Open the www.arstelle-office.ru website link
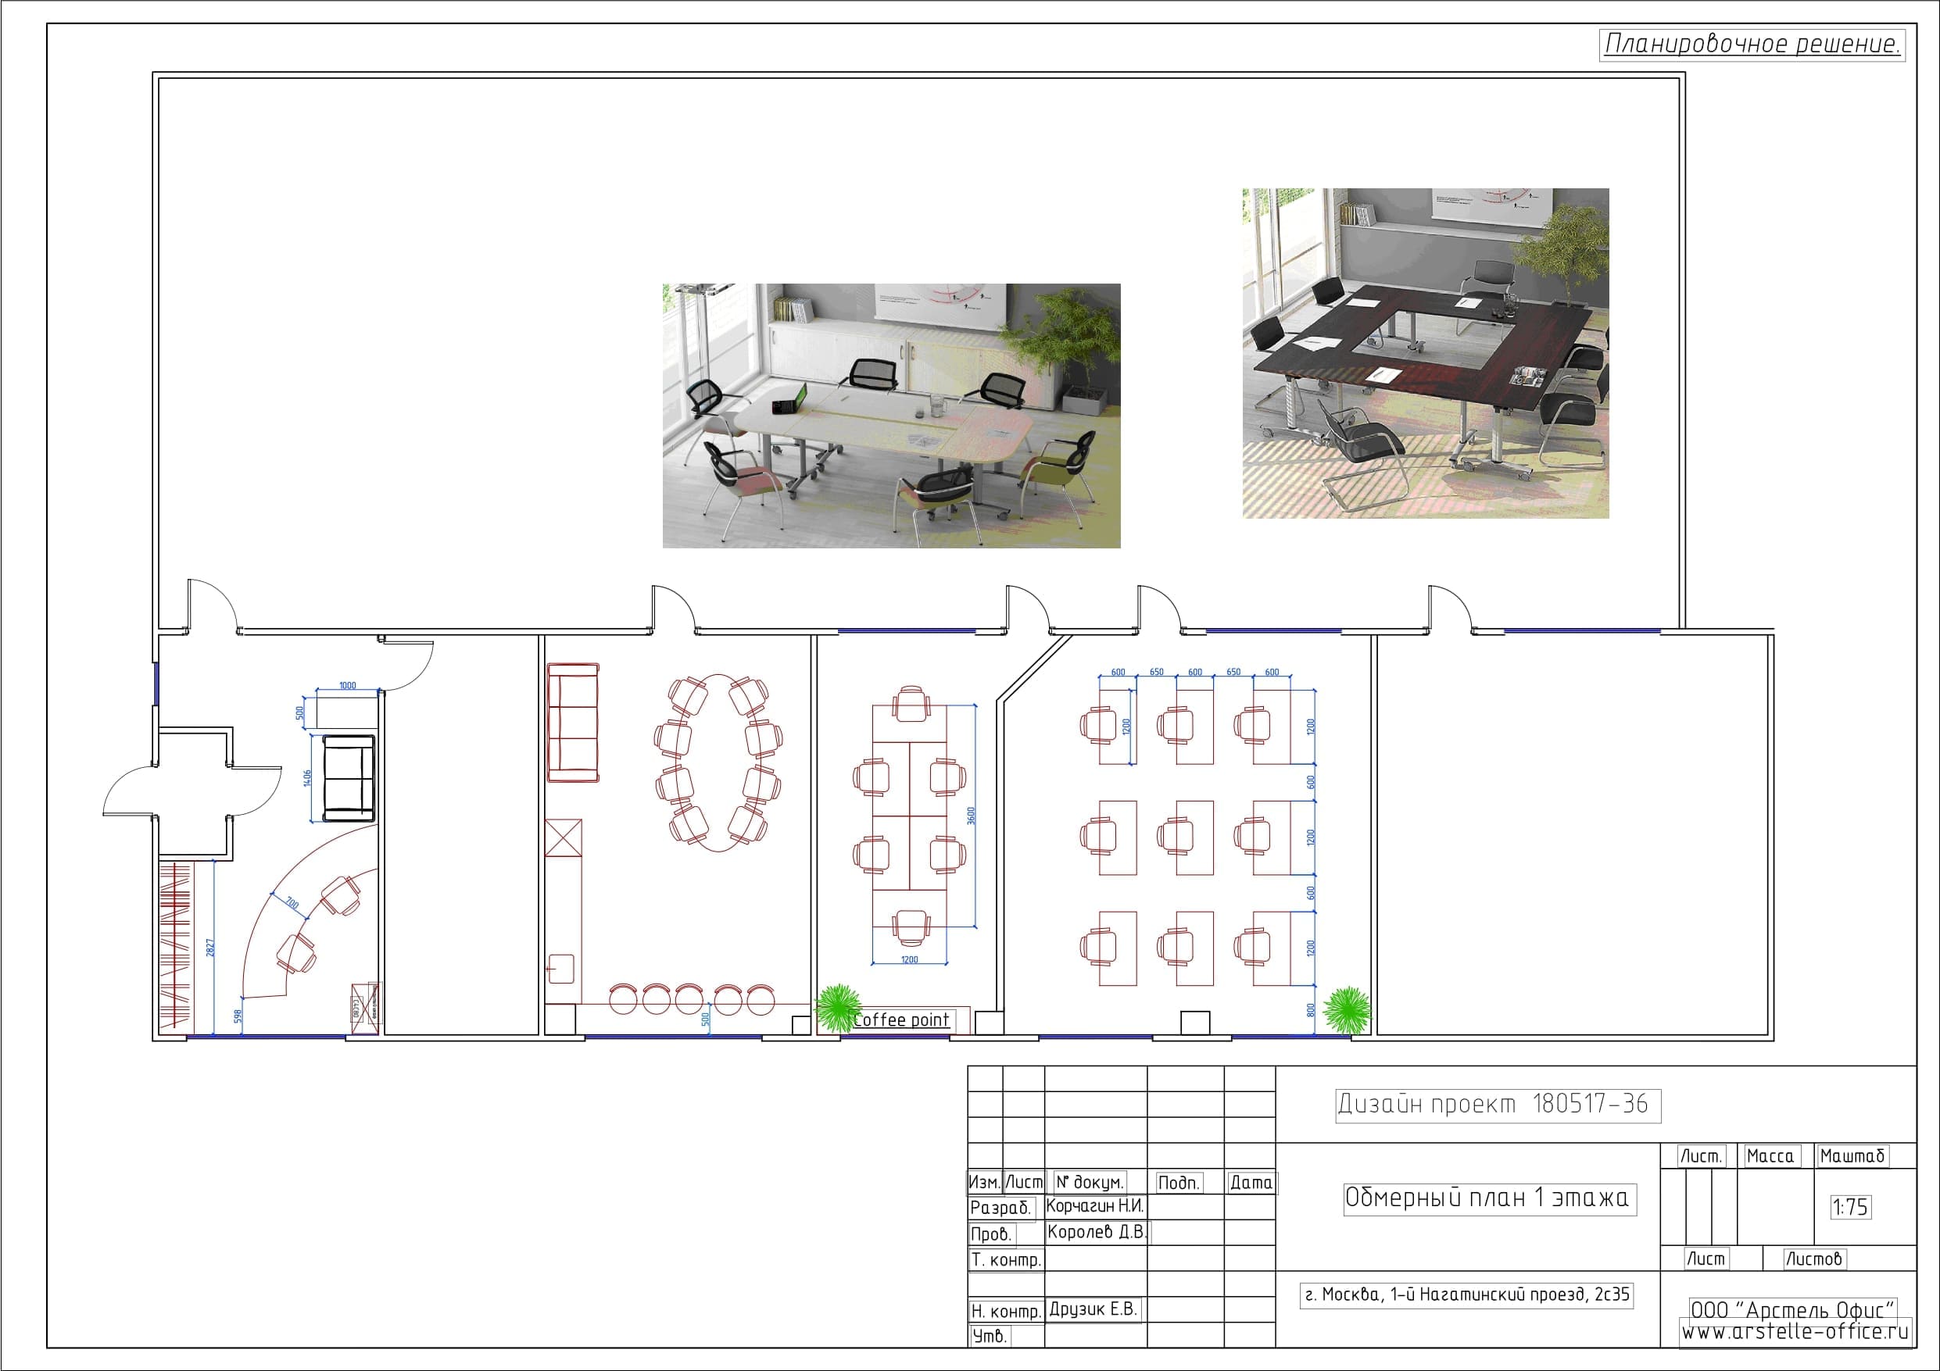Image resolution: width=1940 pixels, height=1371 pixels. pos(1795,1332)
